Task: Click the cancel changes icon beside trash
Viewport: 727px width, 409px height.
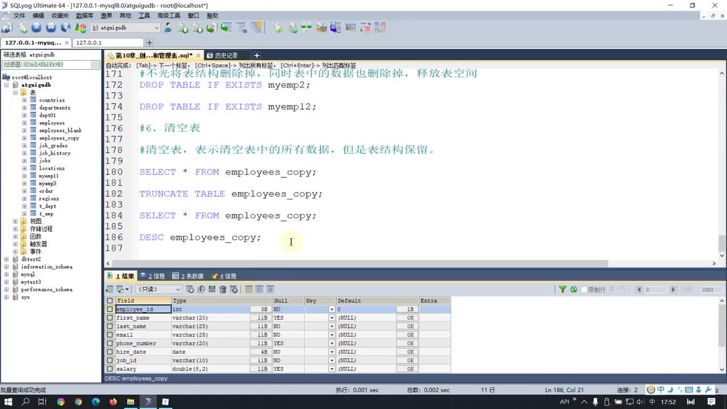Action: [233, 290]
